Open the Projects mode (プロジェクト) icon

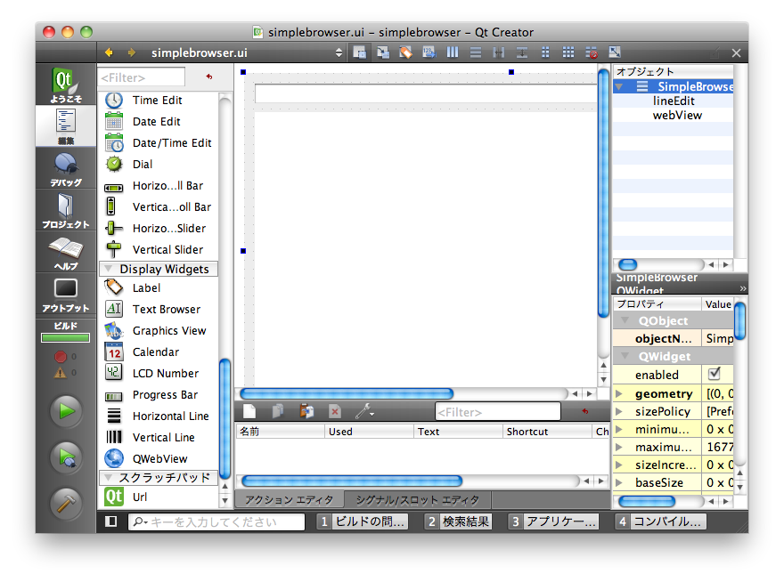point(66,210)
